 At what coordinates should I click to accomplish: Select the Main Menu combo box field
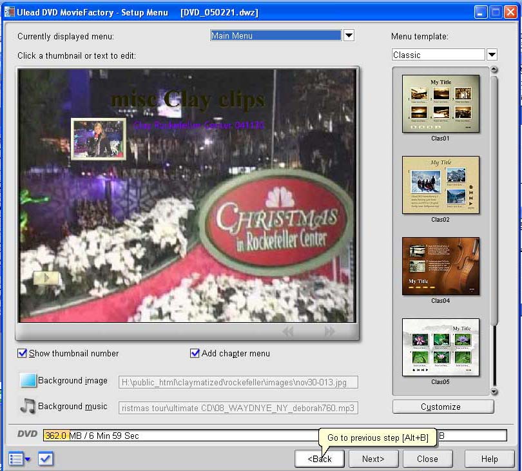(x=276, y=35)
